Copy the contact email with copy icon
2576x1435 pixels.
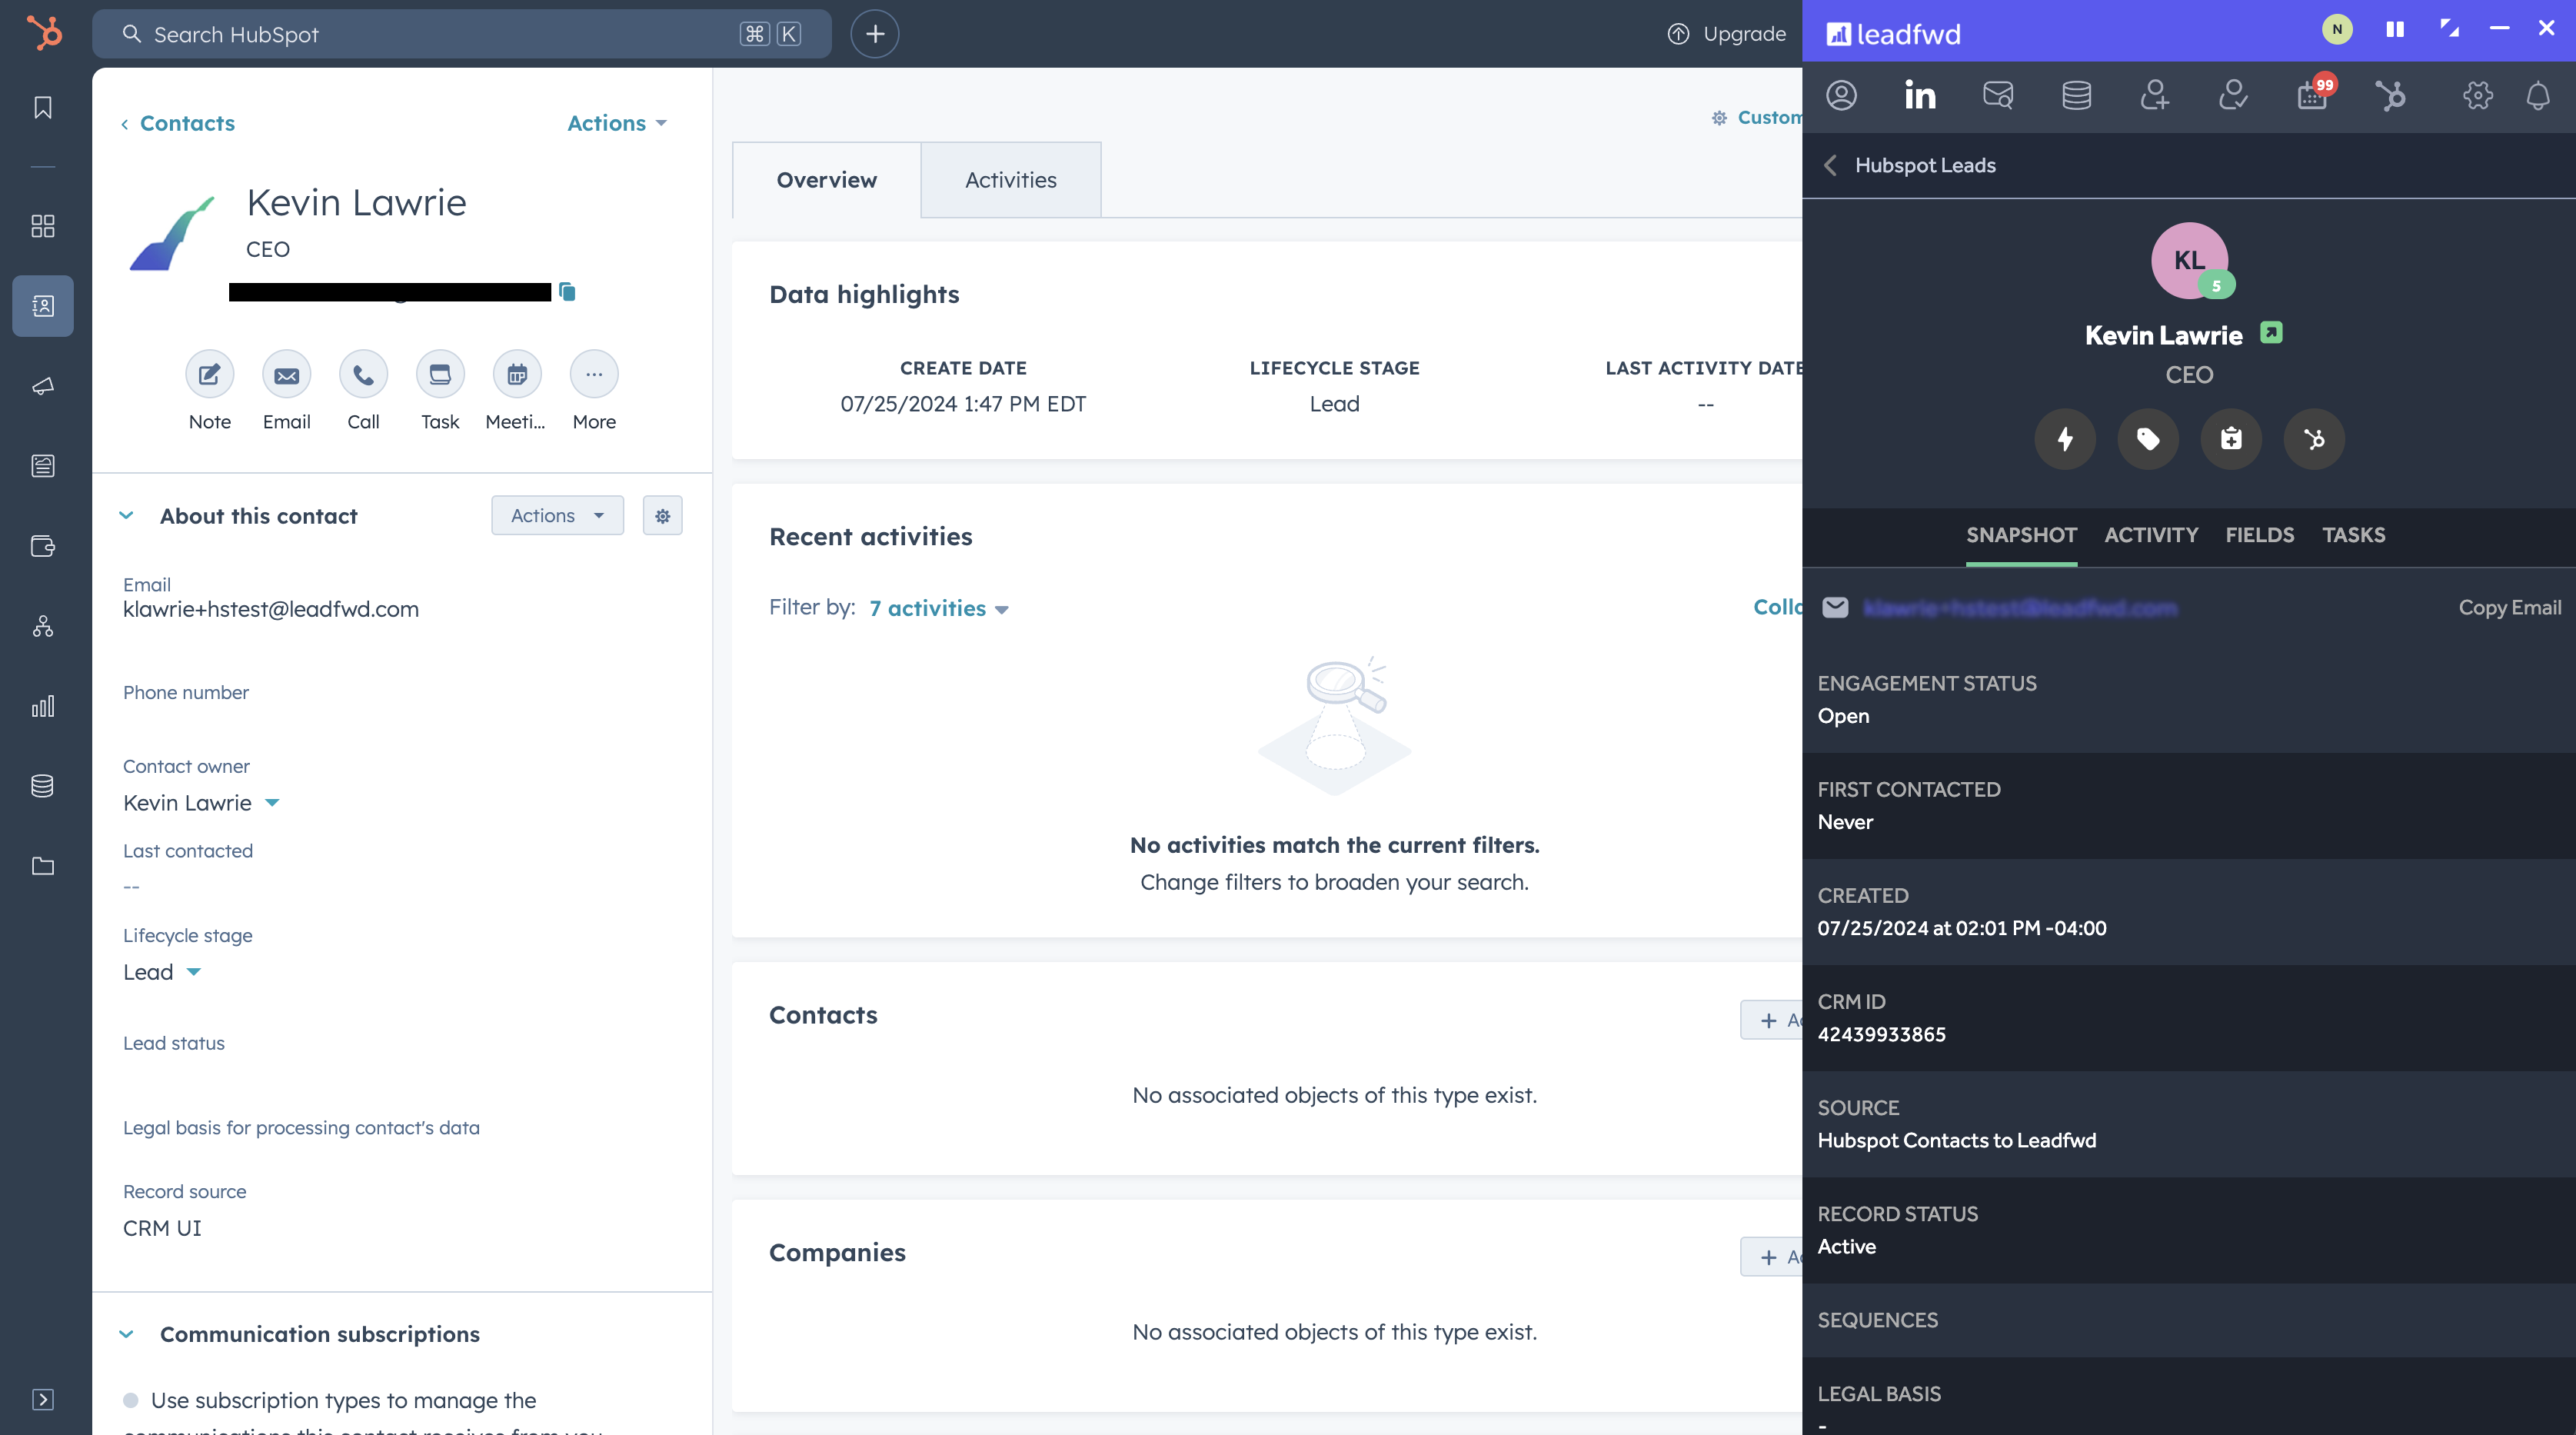(x=567, y=292)
